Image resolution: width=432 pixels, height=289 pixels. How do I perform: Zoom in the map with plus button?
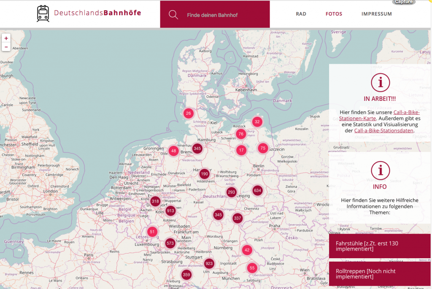[x=6, y=38]
